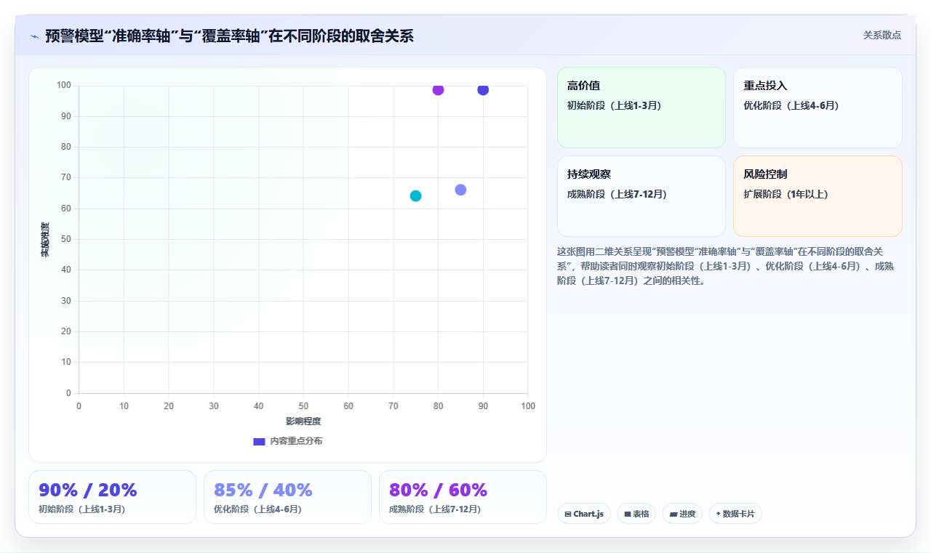
Task: Click the 表格 tag chip
Action: [x=636, y=514]
